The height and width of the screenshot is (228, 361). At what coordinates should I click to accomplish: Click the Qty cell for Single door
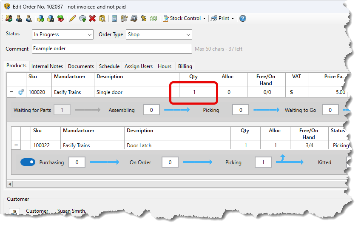tap(194, 92)
